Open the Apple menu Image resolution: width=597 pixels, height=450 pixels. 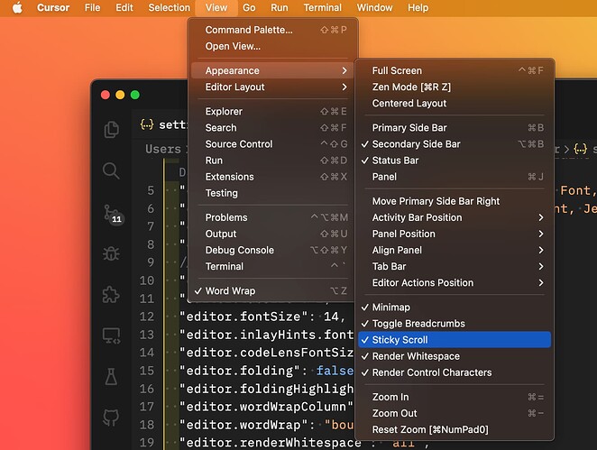click(x=17, y=7)
